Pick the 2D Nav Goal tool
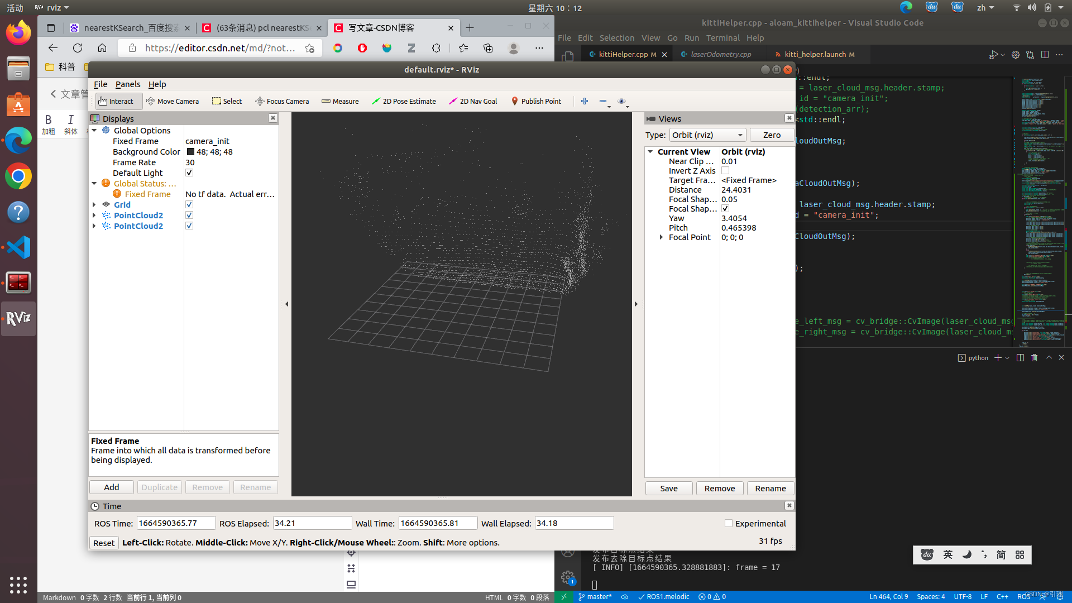This screenshot has height=603, width=1072. coord(473,101)
